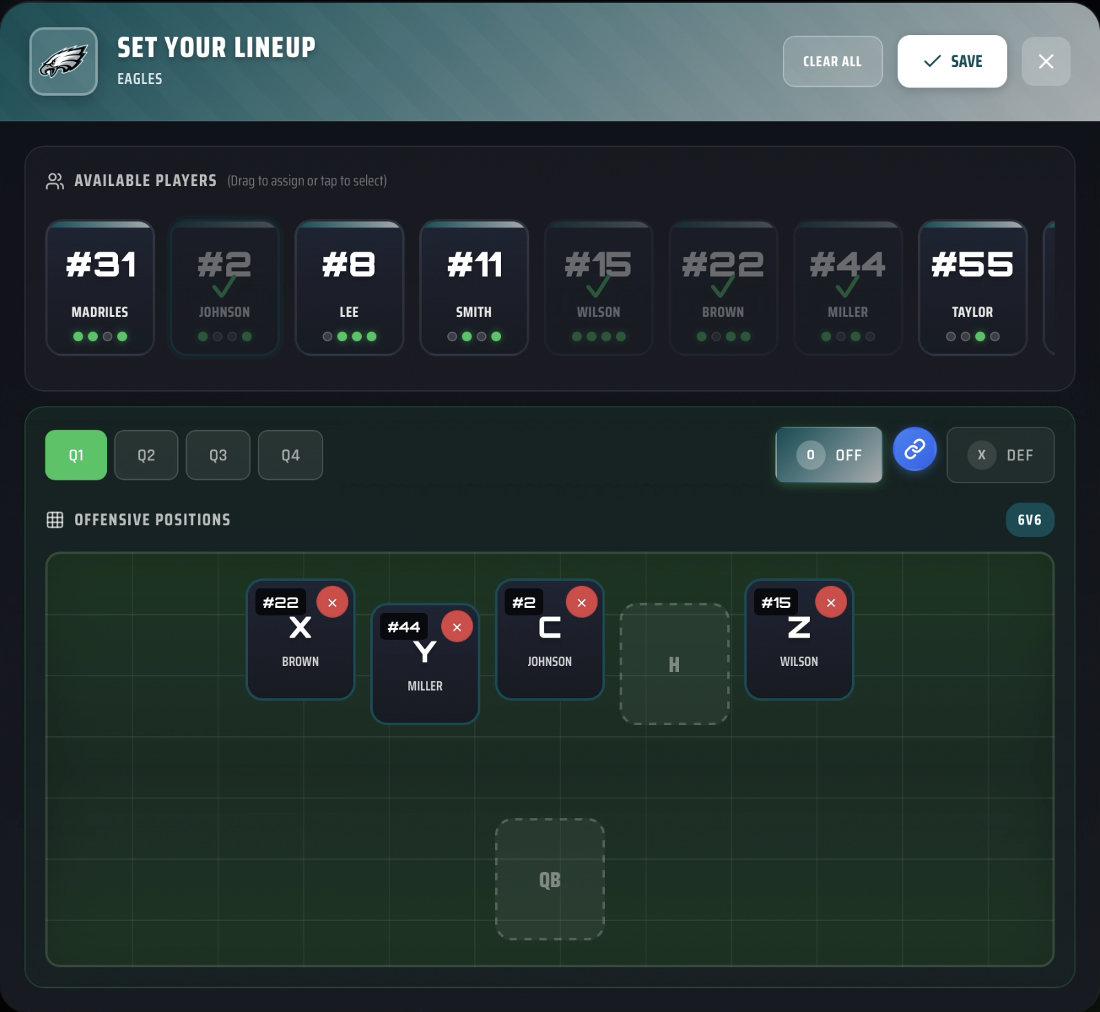Click the Z position card with Wilson
This screenshot has height=1012, width=1100.
point(799,640)
